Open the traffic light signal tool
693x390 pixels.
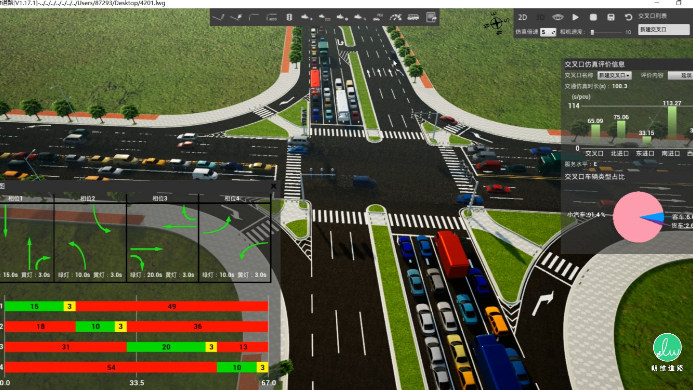click(289, 17)
